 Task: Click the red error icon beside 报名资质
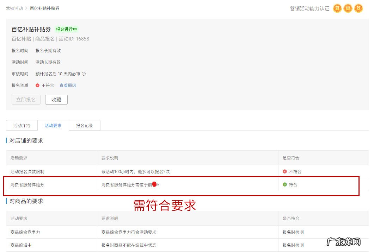[x=38, y=85]
